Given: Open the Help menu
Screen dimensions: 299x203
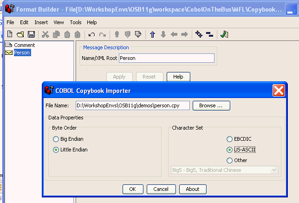Looking at the screenshot, I should [x=92, y=22].
